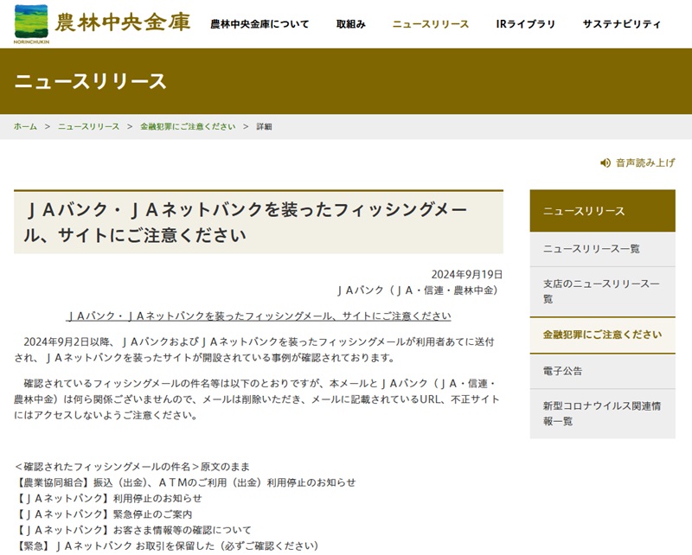Open the サステナビリティ menu
This screenshot has width=692, height=555.
point(621,24)
